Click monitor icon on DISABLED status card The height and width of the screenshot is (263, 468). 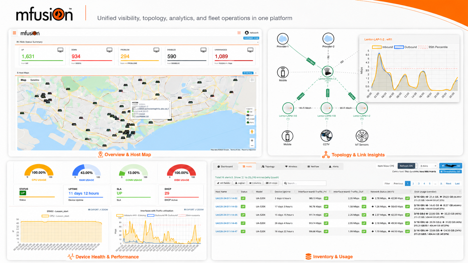(x=203, y=50)
